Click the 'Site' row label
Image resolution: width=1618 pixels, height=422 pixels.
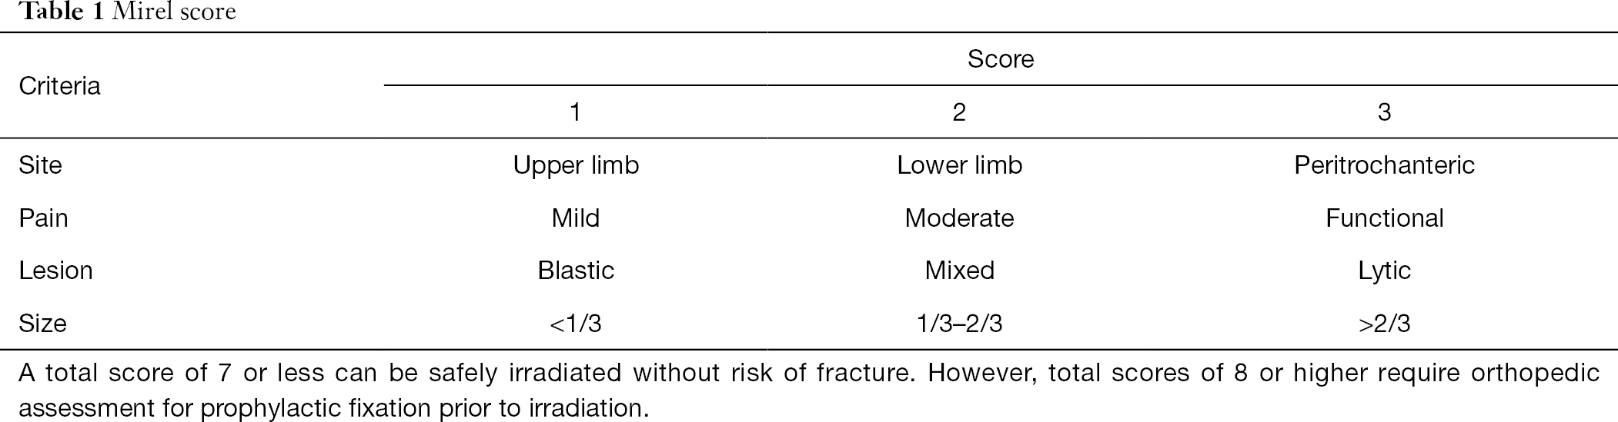pos(40,165)
